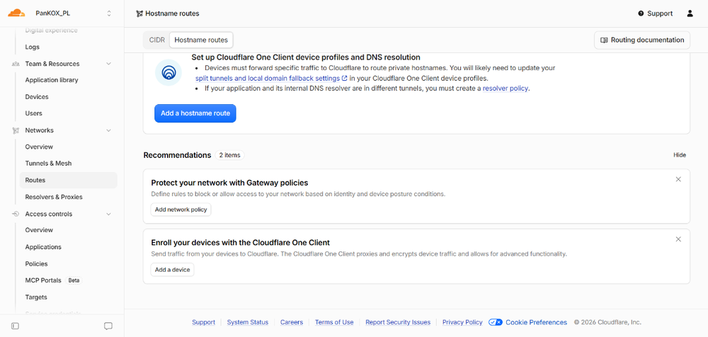Open the footer Support link
Image resolution: width=708 pixels, height=337 pixels.
(x=203, y=322)
